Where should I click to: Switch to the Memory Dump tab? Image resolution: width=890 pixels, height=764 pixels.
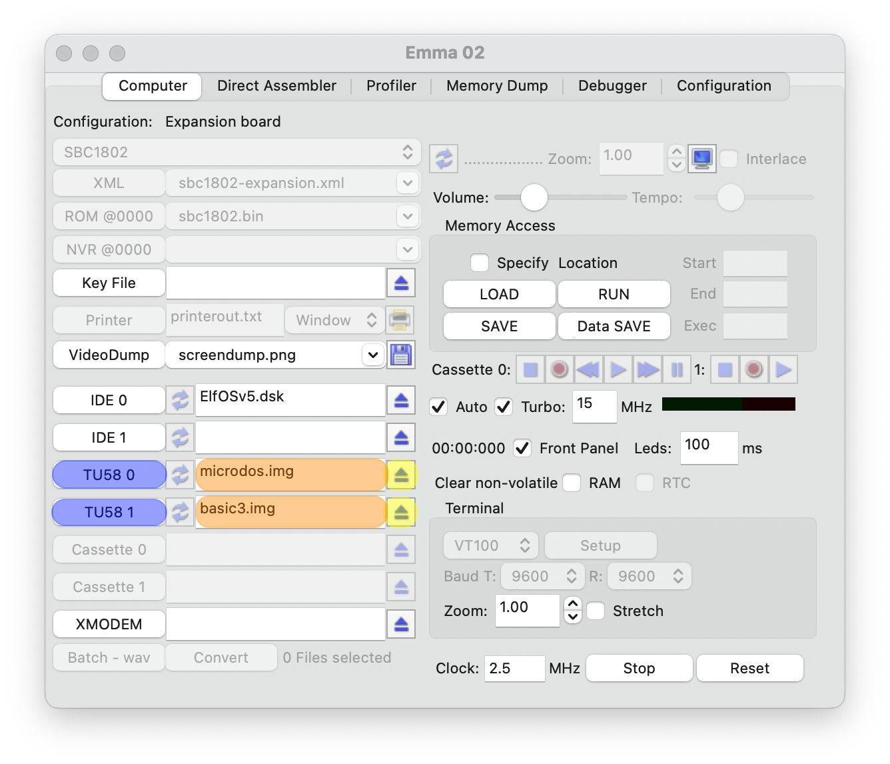point(497,86)
